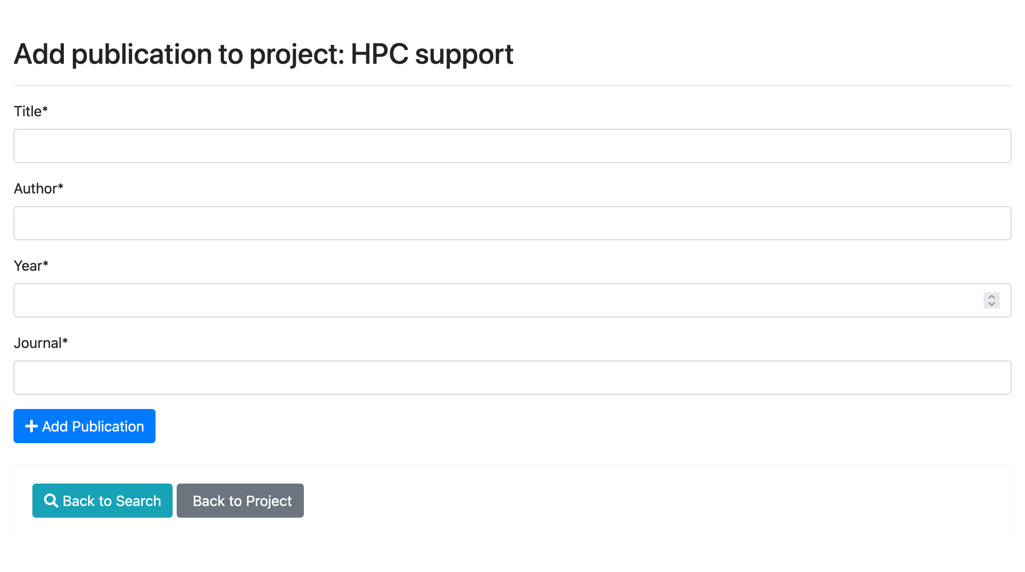Click the required asterisk beside Journal
The height and width of the screenshot is (572, 1025).
pos(65,342)
